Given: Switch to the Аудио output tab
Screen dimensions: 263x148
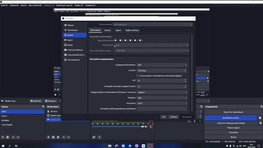Looking at the screenshot, I should 118,30.
